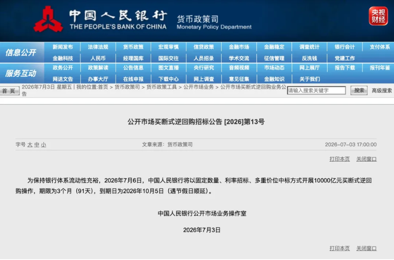
Task: Open 调查统计 navigation item
Action: click(x=309, y=47)
